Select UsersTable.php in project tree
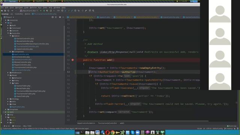This screenshot has width=240, height=135. (23, 96)
